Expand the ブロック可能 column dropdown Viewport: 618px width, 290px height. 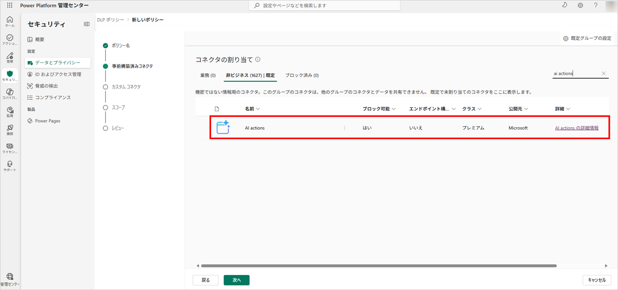pyautogui.click(x=394, y=109)
